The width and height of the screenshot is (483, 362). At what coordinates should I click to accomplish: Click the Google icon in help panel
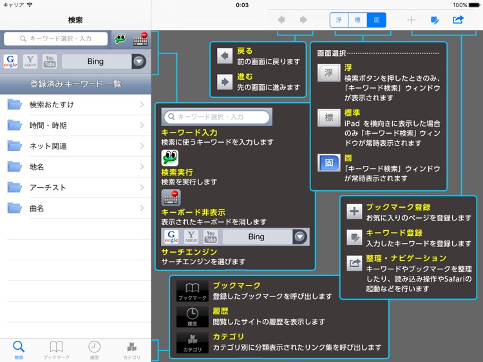point(171,237)
